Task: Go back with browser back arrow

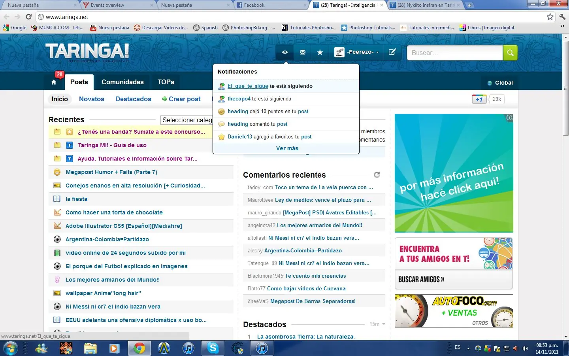Action: pos(6,17)
